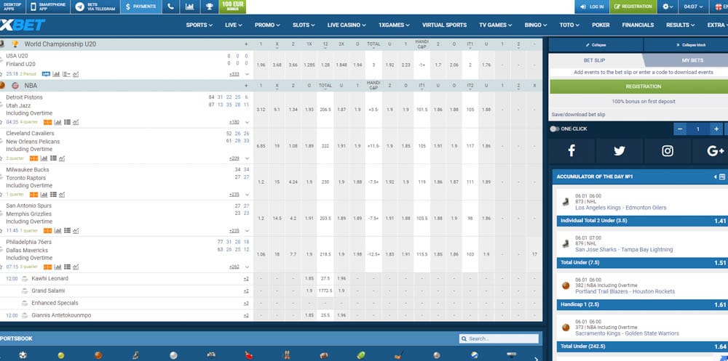The width and height of the screenshot is (728, 361).
Task: Open the Sports menu
Action: tap(199, 25)
